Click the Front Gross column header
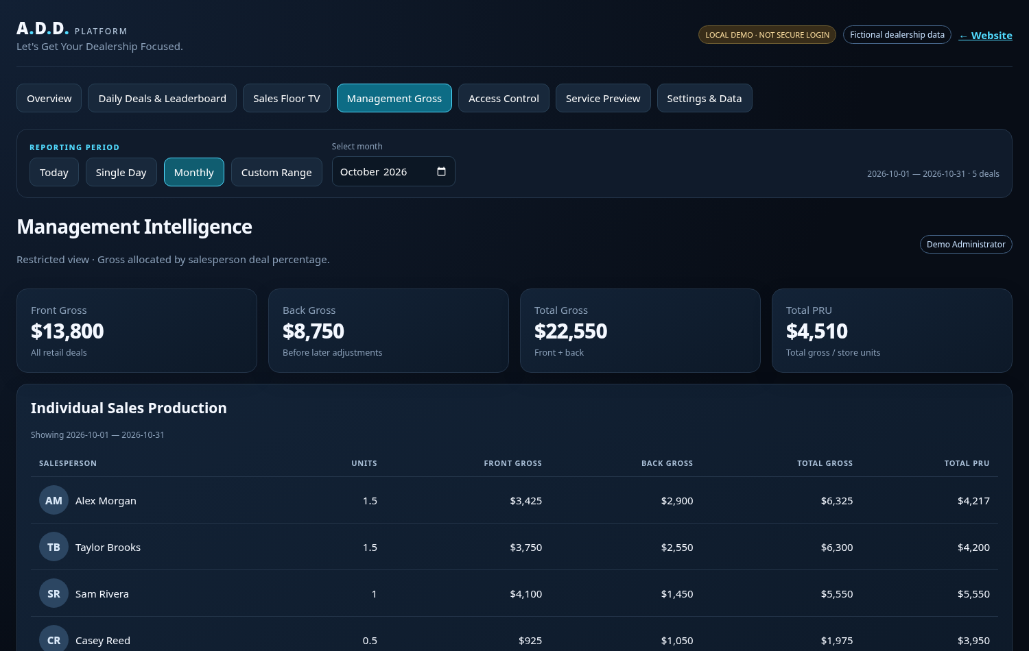Screen dimensions: 1029x651 (x=512, y=463)
